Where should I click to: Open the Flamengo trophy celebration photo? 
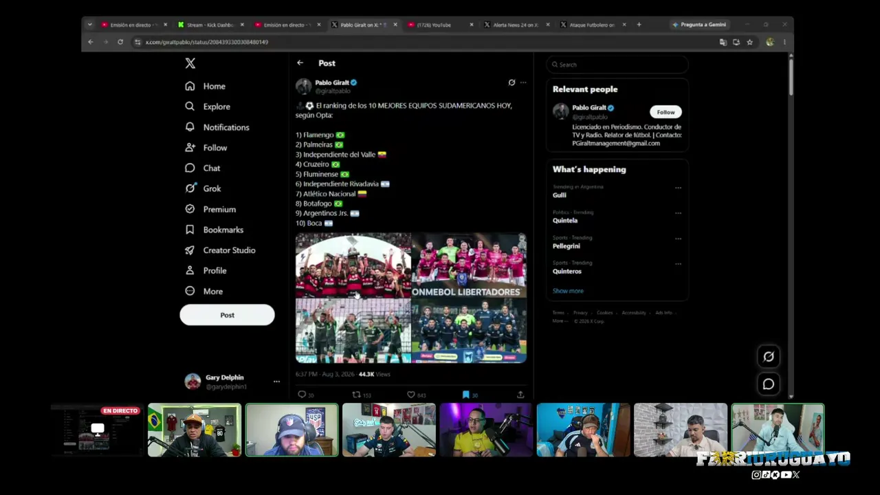353,265
